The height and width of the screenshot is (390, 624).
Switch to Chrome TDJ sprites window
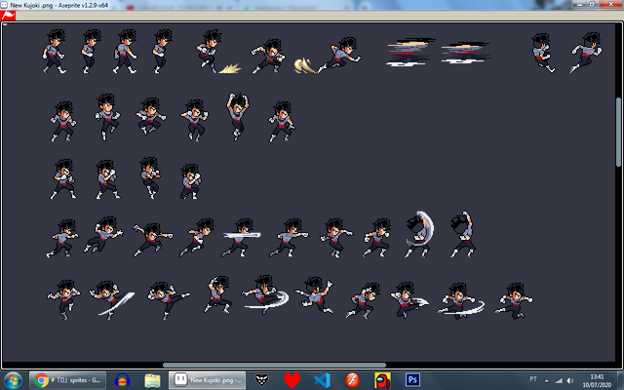(x=68, y=380)
